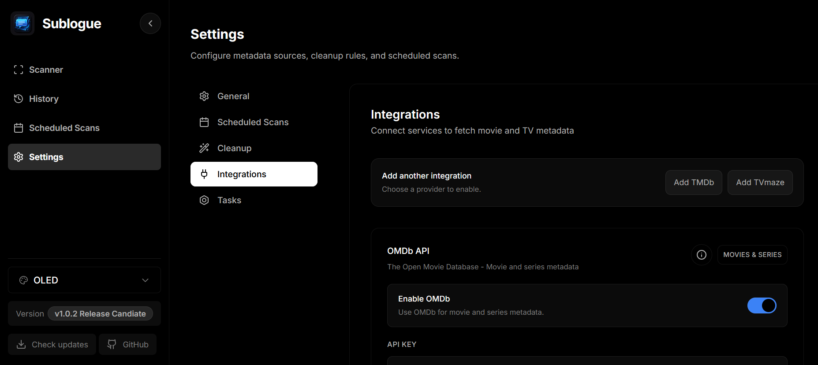This screenshot has width=818, height=365.
Task: Click the sidebar Settings gear icon
Action: 19,157
